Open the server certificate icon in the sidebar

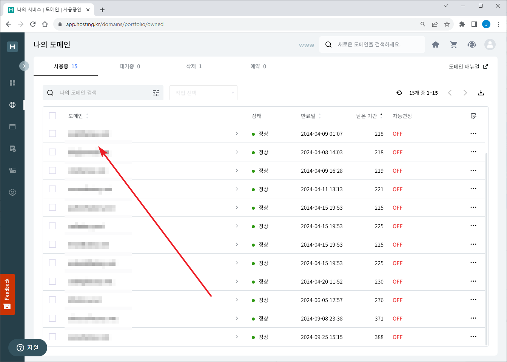12,149
